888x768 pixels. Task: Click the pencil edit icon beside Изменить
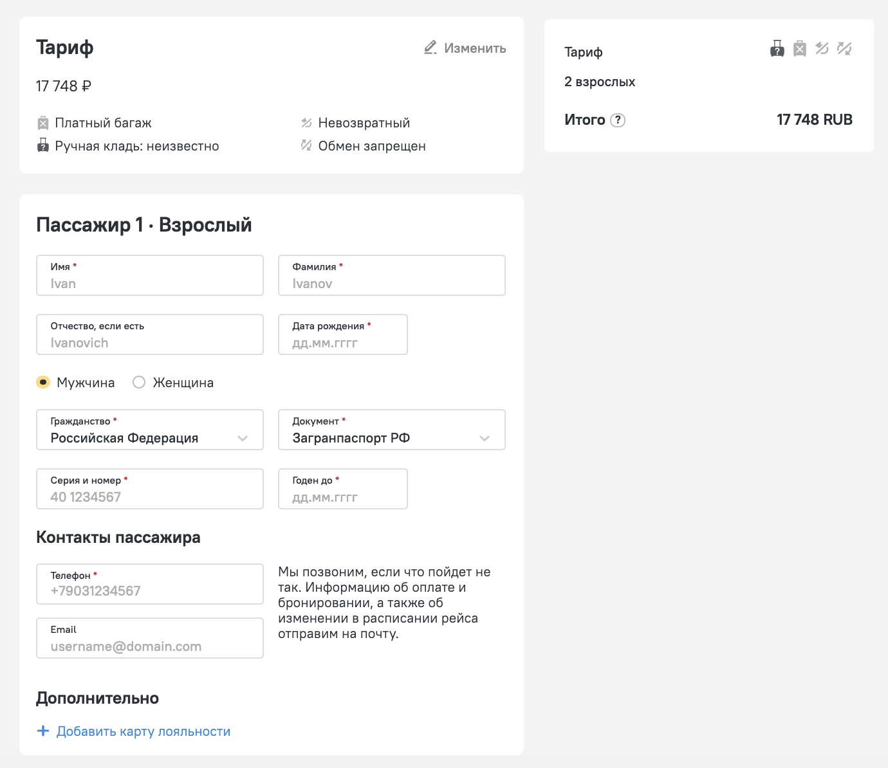click(430, 48)
